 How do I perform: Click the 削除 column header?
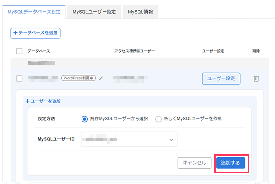pos(256,51)
